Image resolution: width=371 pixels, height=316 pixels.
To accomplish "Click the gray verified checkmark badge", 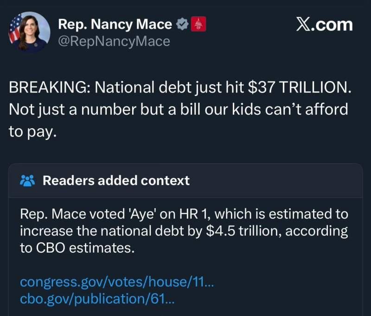I will coord(182,24).
